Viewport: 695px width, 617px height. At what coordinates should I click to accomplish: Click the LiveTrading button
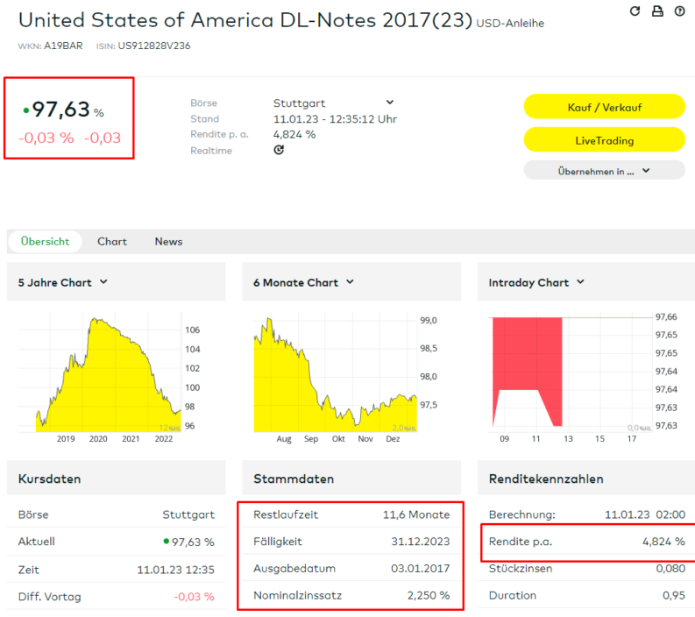pos(604,140)
